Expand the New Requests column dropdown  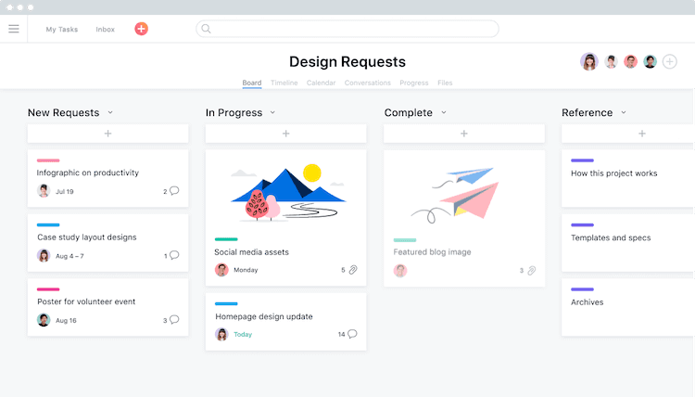point(110,112)
